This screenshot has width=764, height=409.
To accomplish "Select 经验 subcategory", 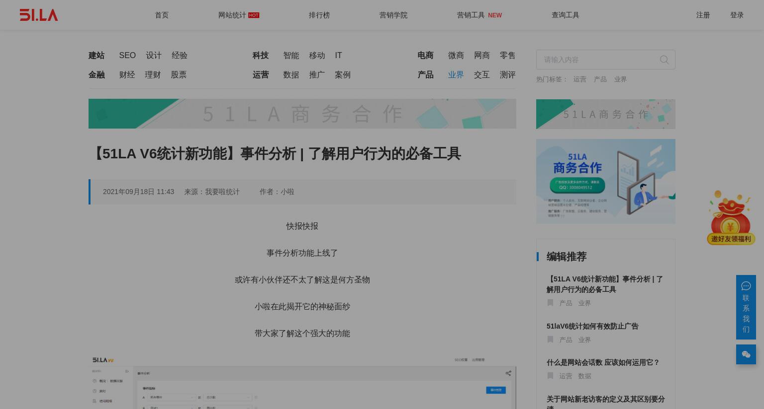I will (180, 56).
